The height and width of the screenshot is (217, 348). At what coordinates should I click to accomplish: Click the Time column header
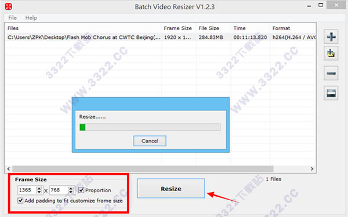pyautogui.click(x=239, y=28)
